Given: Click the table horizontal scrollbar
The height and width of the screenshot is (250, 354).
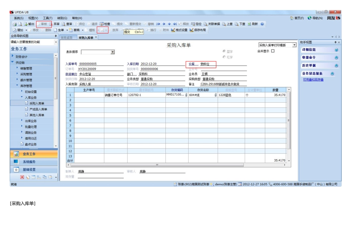Looking at the screenshot, I should tap(157, 165).
